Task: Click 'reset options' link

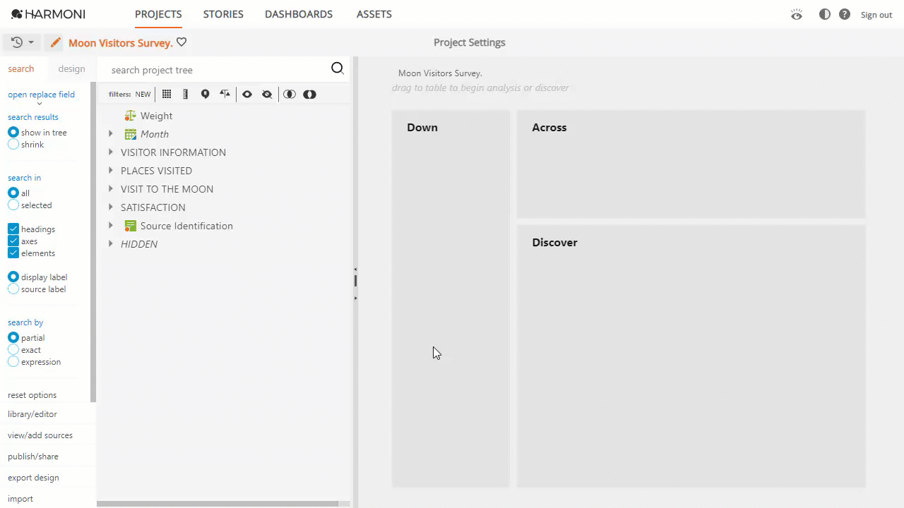Action: click(x=32, y=395)
